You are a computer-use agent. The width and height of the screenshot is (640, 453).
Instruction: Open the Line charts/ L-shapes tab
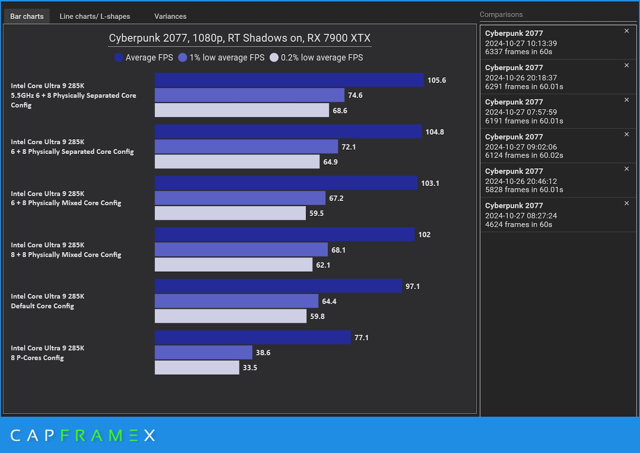(95, 16)
